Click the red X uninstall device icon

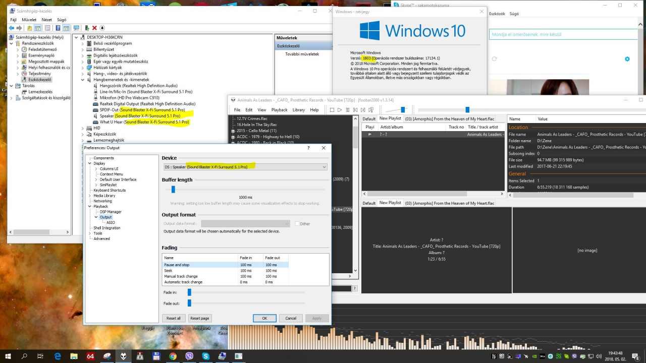click(x=94, y=28)
